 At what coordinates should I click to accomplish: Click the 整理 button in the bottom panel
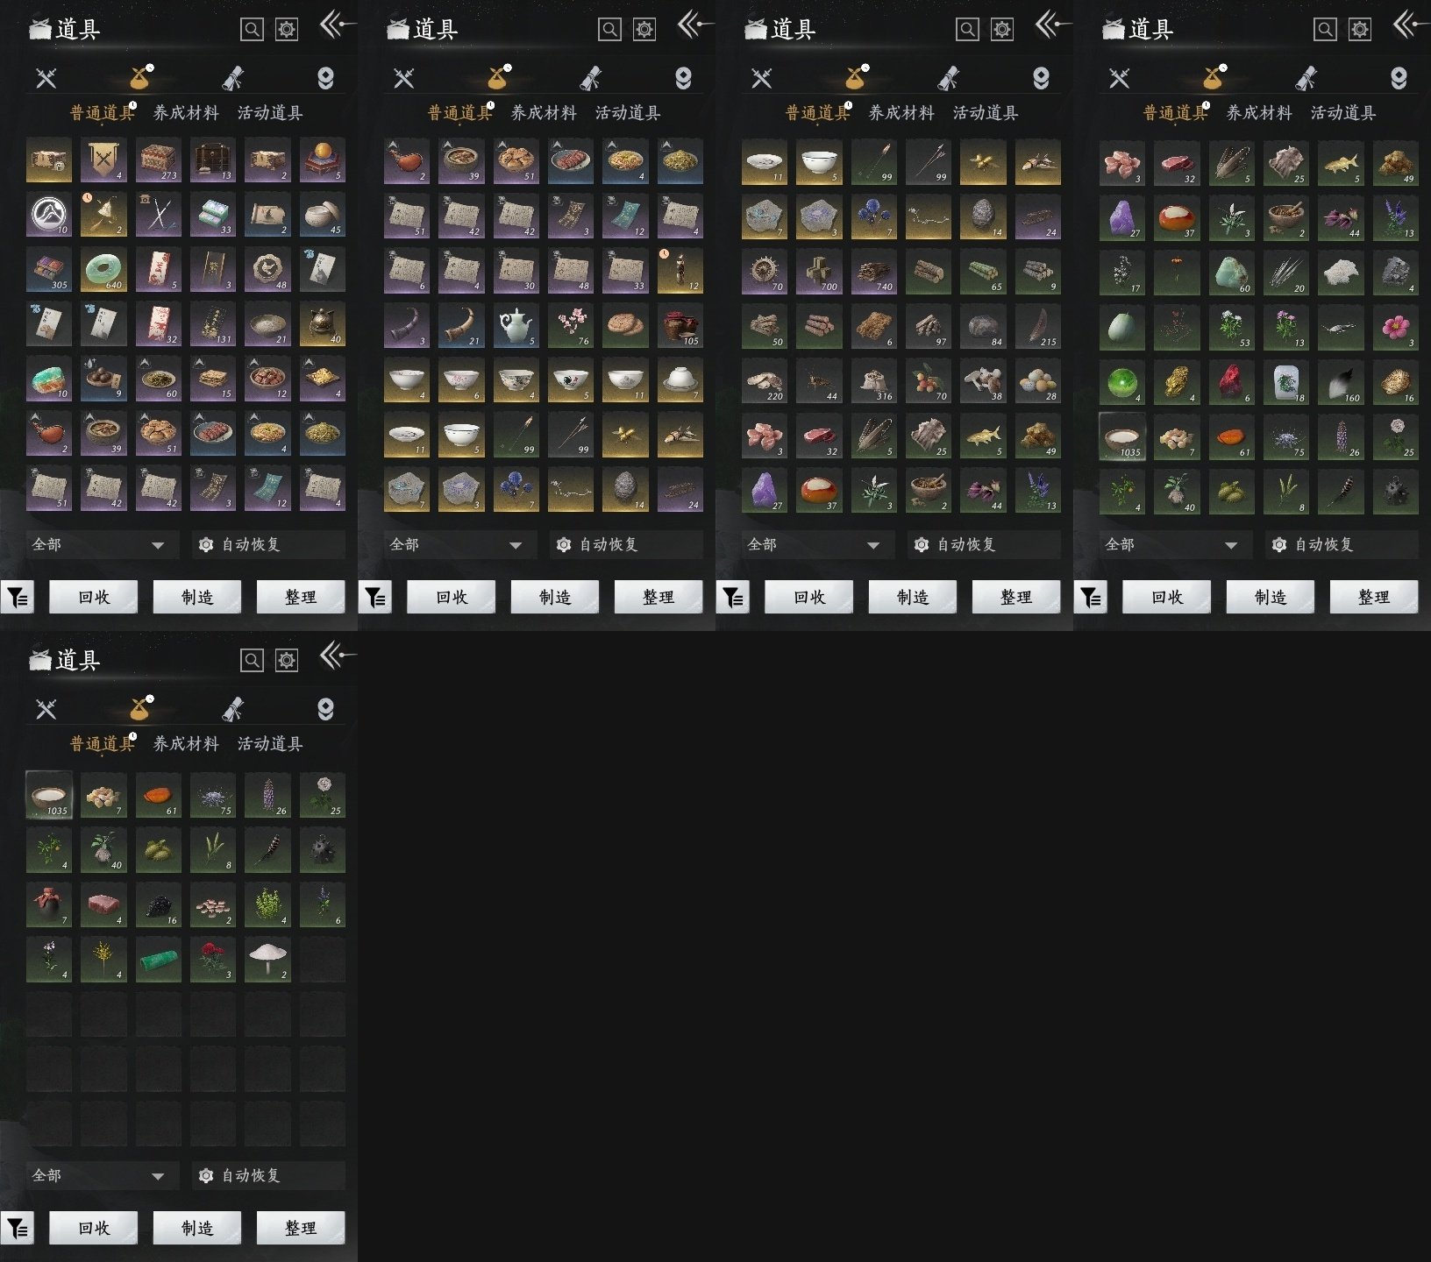coord(300,1228)
